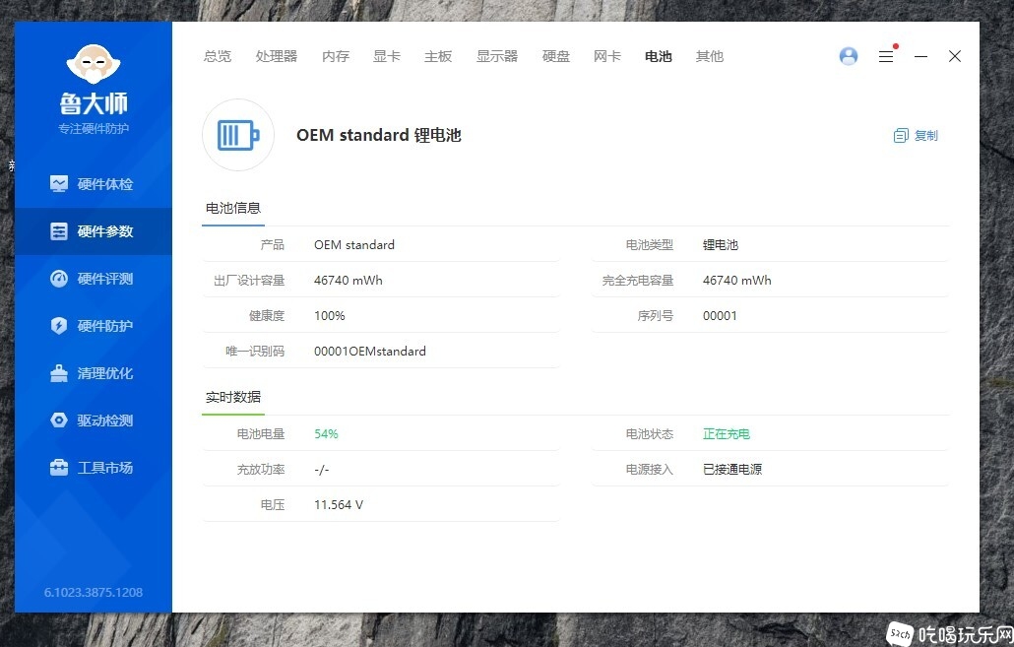
Task: Select the 实时数据 section tab
Action: coord(232,397)
